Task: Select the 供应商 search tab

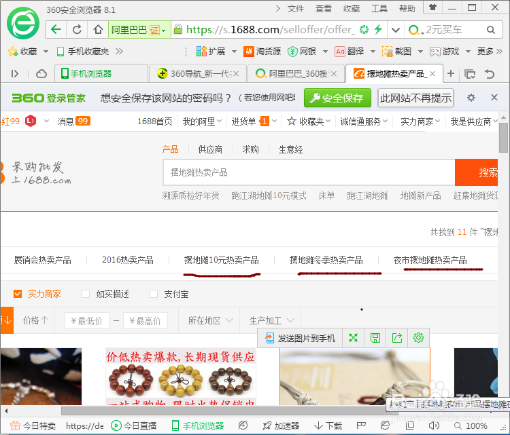Action: click(210, 149)
